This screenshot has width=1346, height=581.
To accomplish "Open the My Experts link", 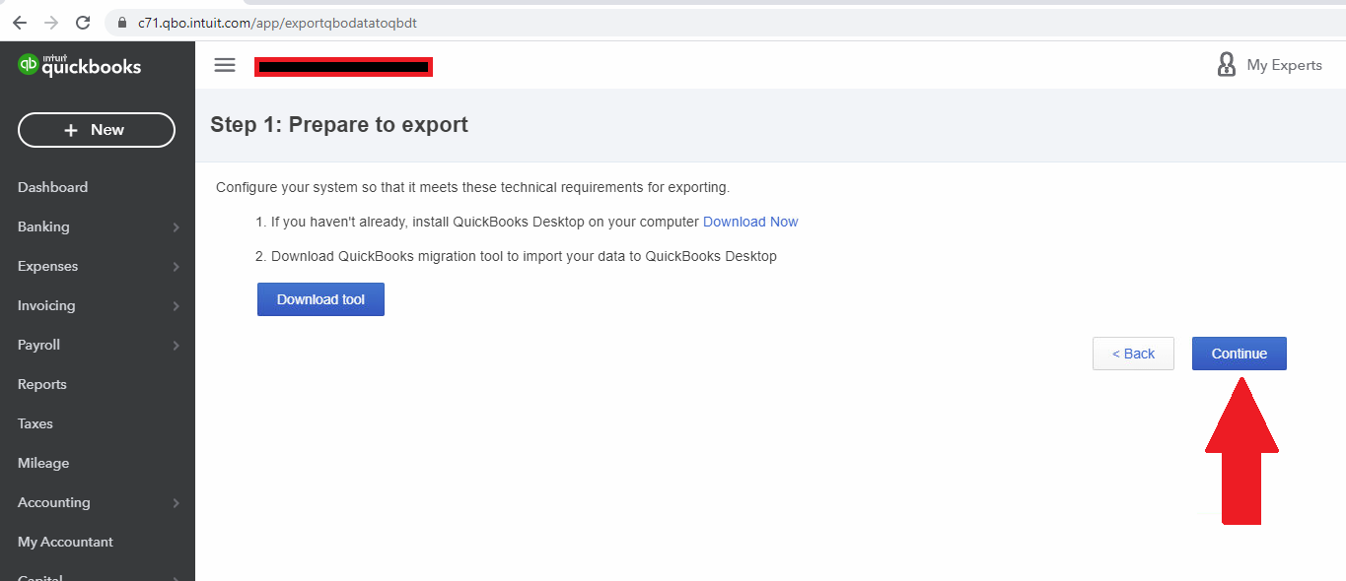I will pos(1284,65).
